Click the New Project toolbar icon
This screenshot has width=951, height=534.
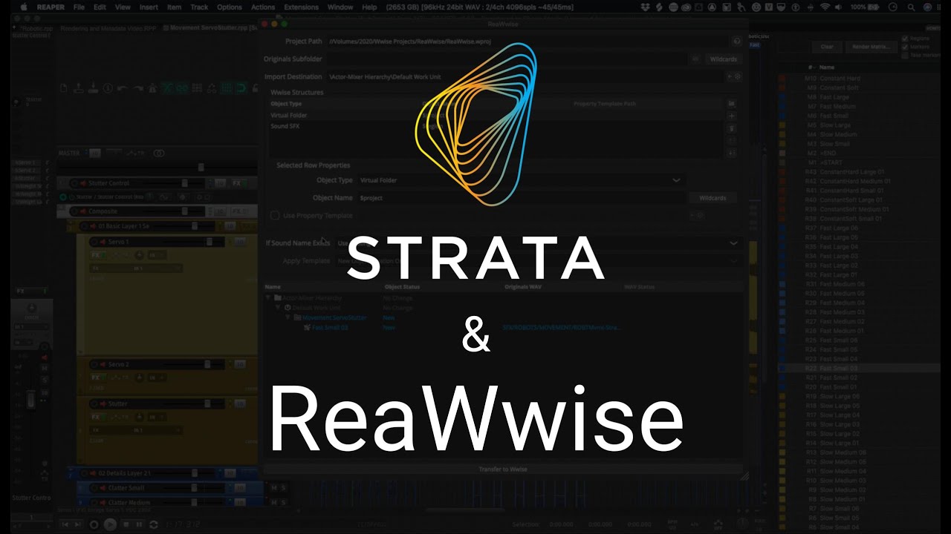point(64,88)
